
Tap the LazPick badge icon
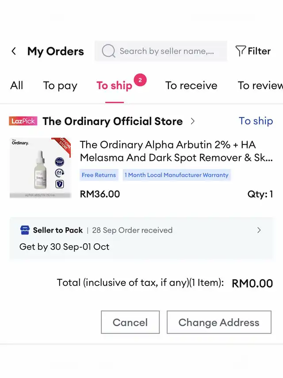click(x=23, y=121)
